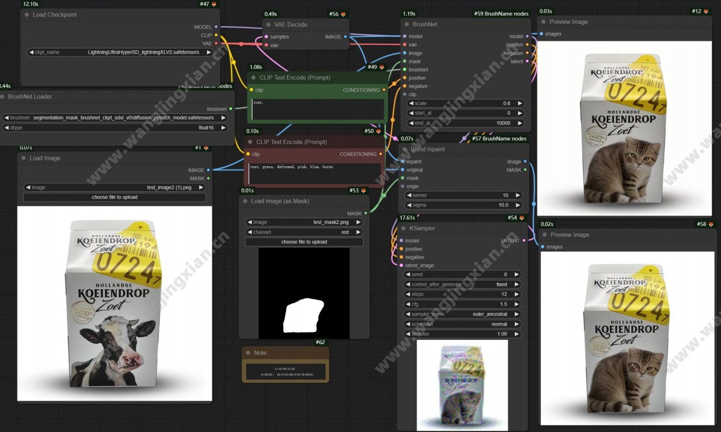Increase the end_at value with right arrow
Screen dimensions: 721x432
click(x=520, y=123)
